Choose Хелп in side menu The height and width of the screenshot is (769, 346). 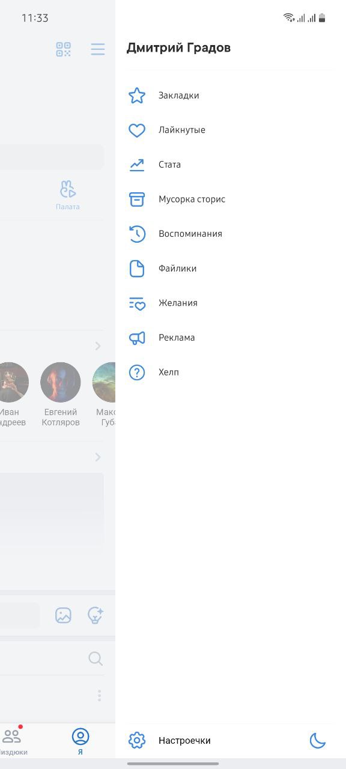(x=169, y=372)
